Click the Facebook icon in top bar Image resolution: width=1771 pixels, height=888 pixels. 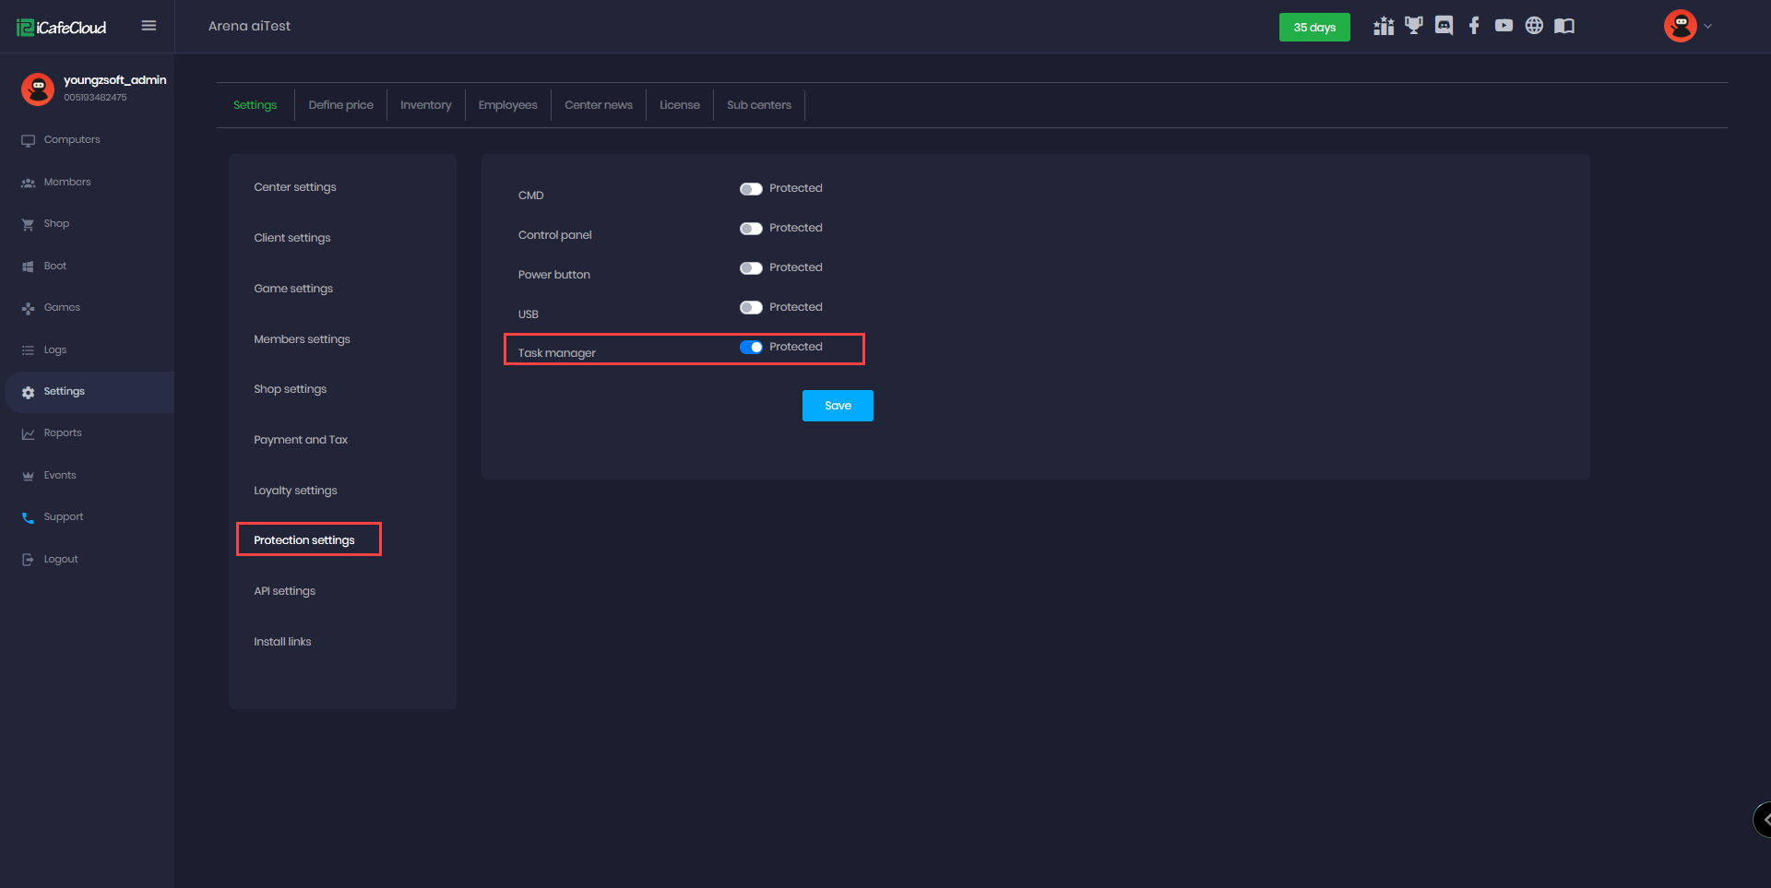[1474, 26]
